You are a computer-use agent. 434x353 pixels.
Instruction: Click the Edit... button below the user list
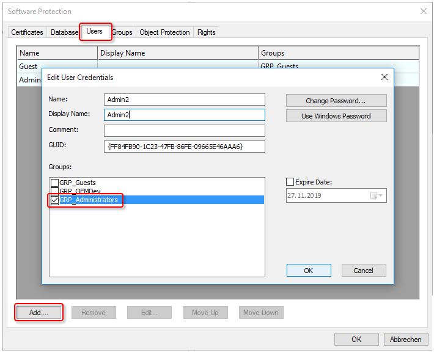click(150, 312)
